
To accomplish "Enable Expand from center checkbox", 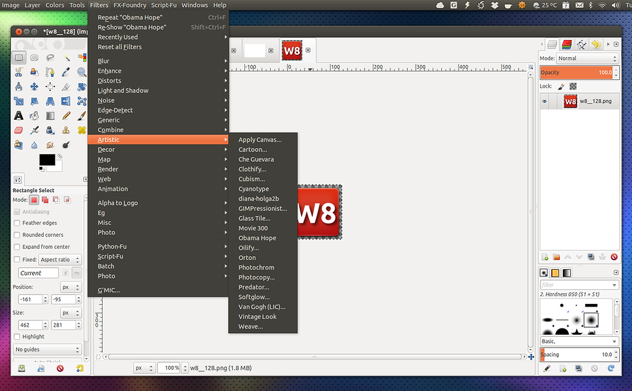I will [17, 247].
